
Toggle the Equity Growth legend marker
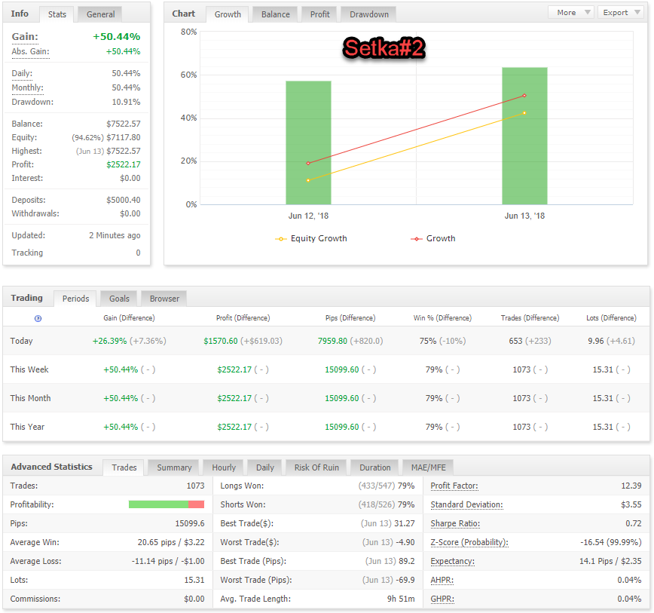click(281, 239)
